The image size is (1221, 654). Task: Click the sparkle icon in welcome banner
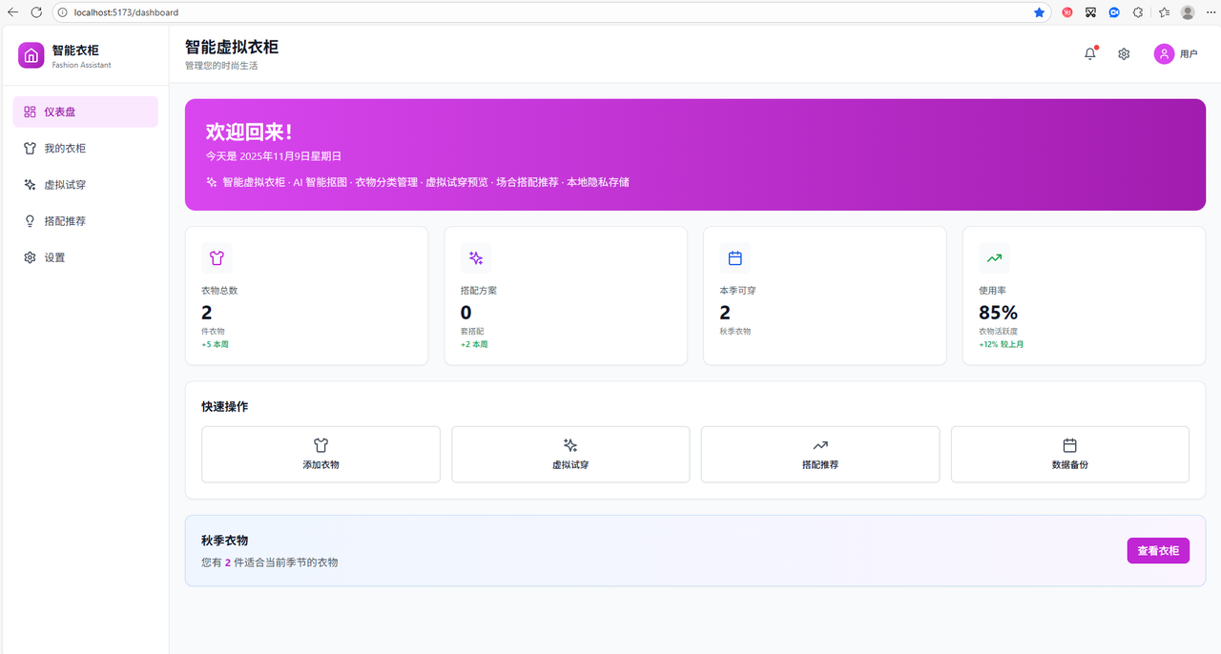pyautogui.click(x=212, y=181)
